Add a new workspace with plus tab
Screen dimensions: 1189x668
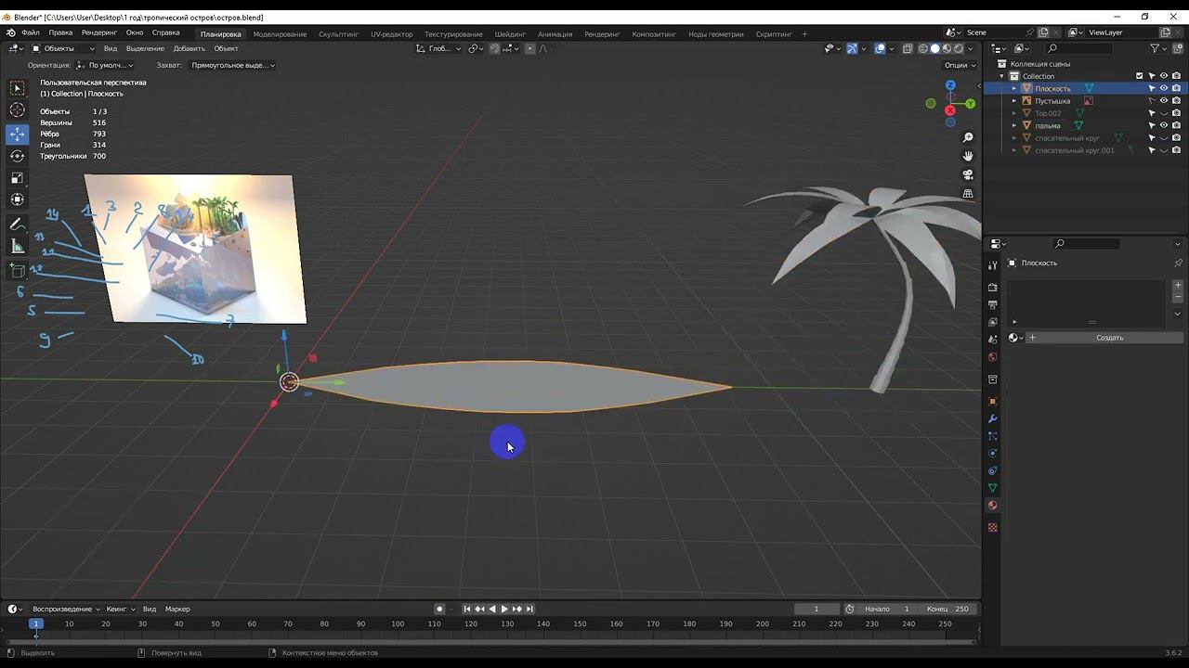tap(804, 34)
